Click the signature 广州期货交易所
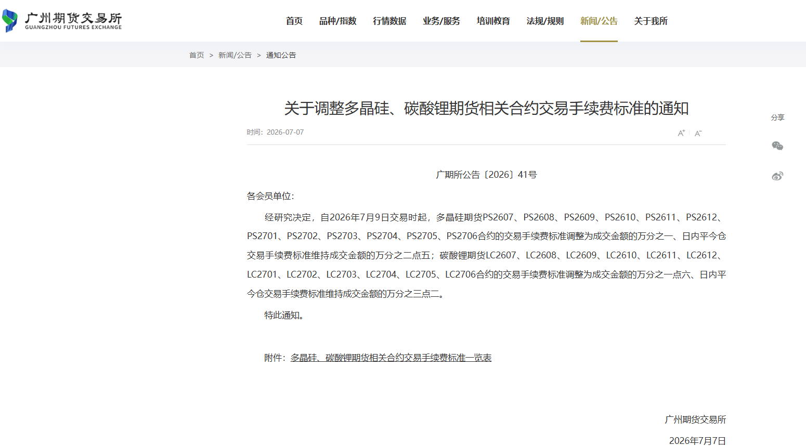The height and width of the screenshot is (446, 806). point(695,419)
